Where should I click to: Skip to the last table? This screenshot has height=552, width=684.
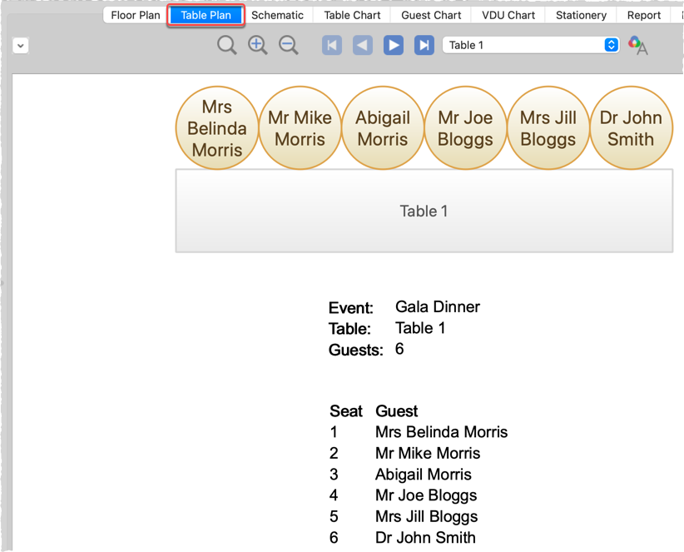424,45
